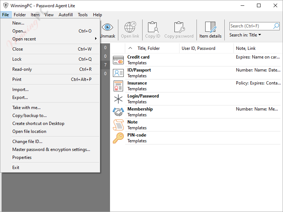This screenshot has width=283, height=212.
Task: Select the ID/Passport template icon
Action: coord(118,73)
